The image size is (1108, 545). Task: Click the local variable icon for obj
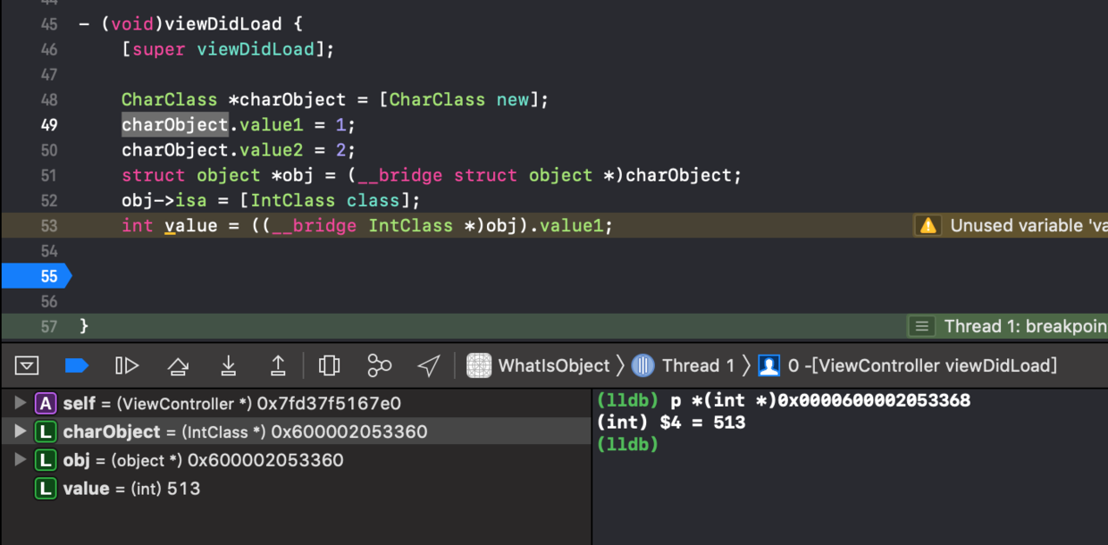[46, 460]
